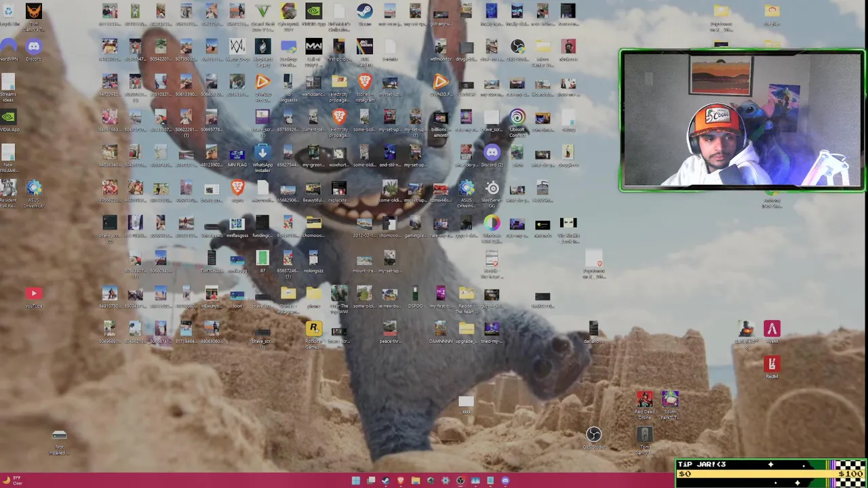Viewport: 868px width, 488px height.
Task: Open File Explorer from the taskbar
Action: 416,481
